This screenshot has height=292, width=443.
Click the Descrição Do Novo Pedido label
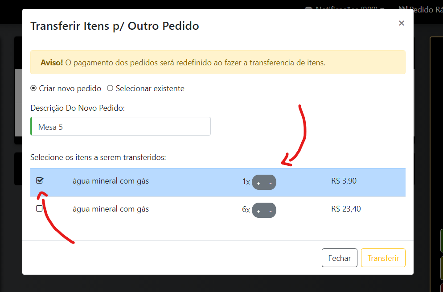[77, 108]
